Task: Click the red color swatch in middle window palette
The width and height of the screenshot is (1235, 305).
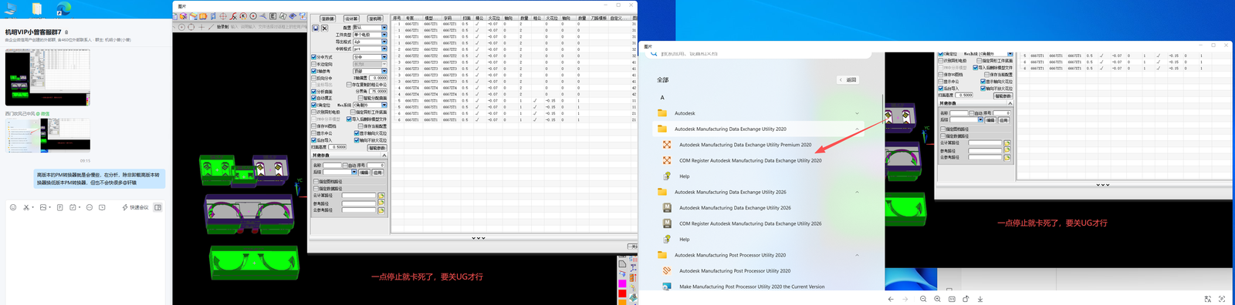Action: click(x=622, y=293)
